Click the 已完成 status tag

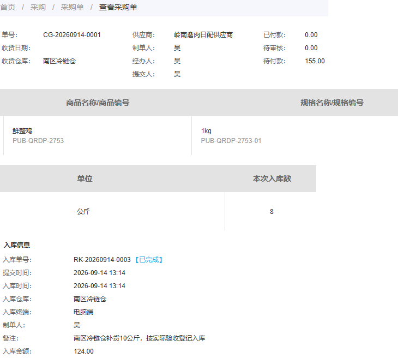point(149,260)
